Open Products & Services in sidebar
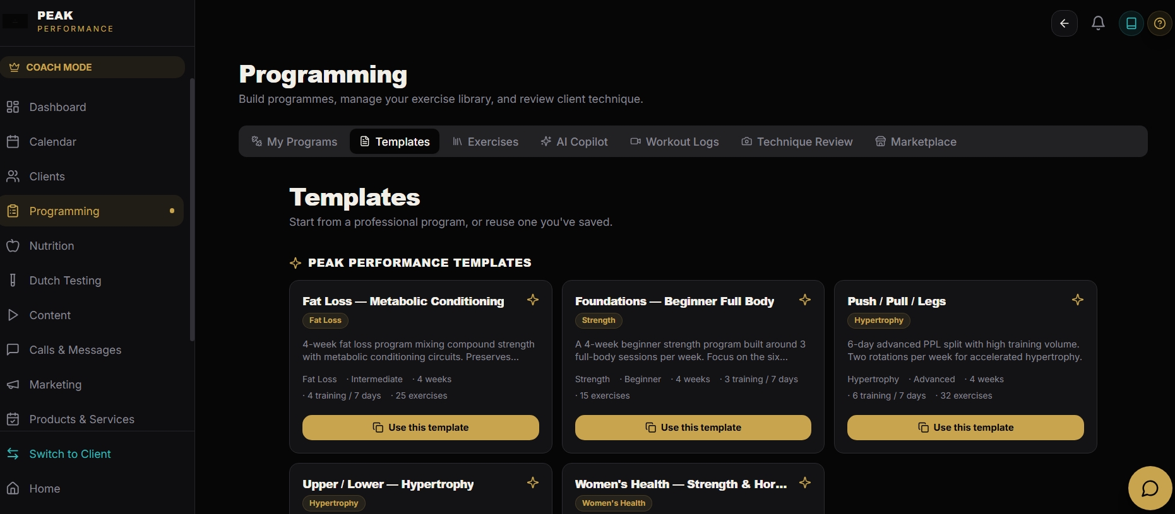The height and width of the screenshot is (514, 1175). coord(92,419)
